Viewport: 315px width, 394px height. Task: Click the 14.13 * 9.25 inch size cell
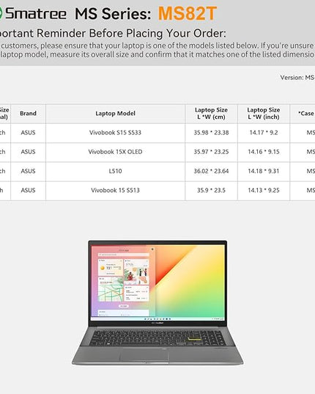click(x=264, y=190)
